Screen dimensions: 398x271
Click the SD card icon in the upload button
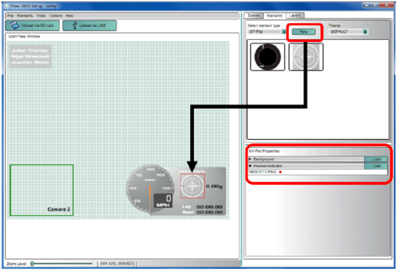coord(15,25)
